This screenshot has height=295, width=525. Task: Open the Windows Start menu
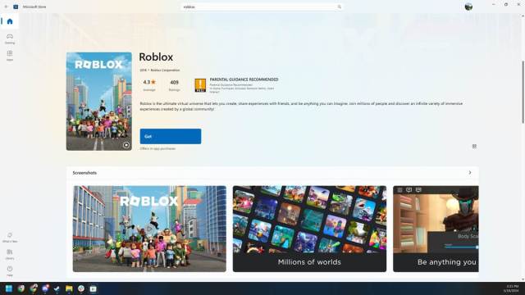[x=9, y=288]
